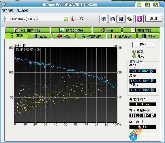Click the purple down arrow icon
Screen dimensions: 165x143
pyautogui.click(x=139, y=19)
